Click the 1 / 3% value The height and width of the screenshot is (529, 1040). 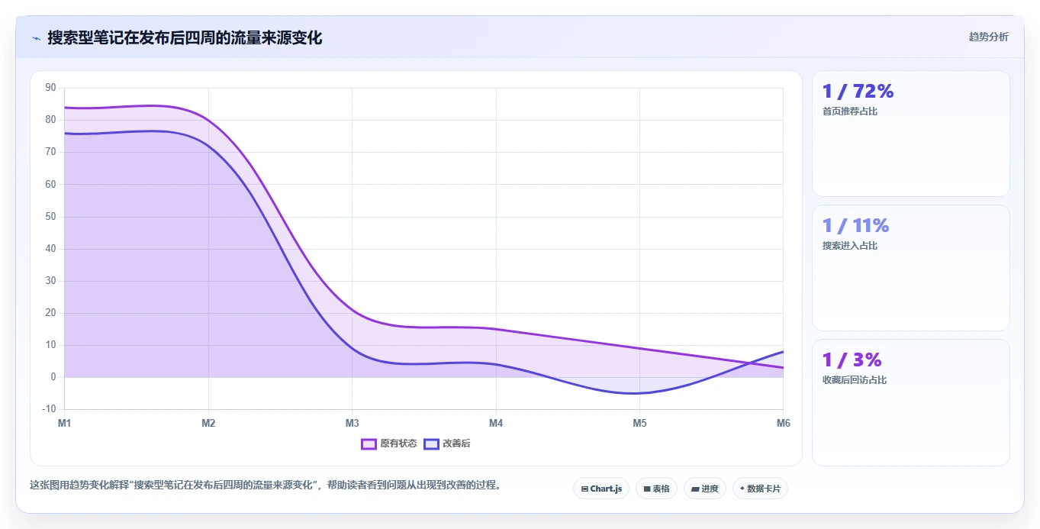[x=852, y=360]
